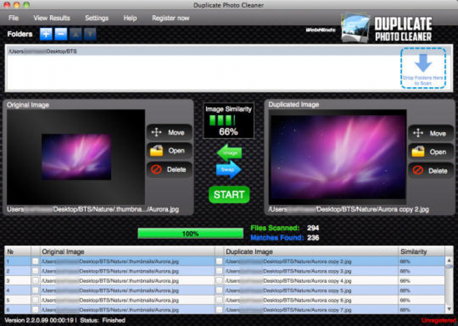
Task: Click the Duplicated Image Aurora preview
Action: (338, 157)
